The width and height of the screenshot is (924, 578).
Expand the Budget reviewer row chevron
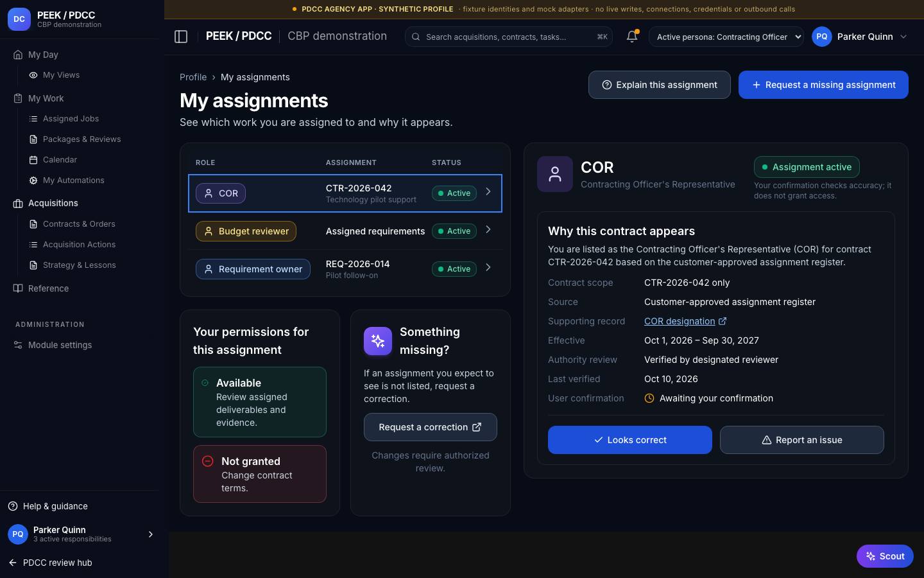point(488,229)
